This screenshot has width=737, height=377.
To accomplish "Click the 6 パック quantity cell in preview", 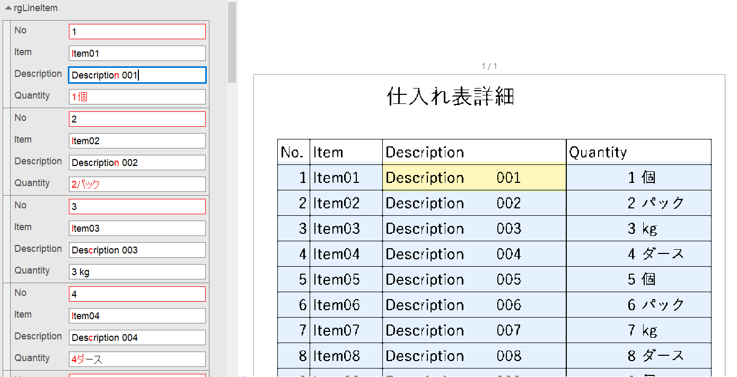I will pos(638,305).
